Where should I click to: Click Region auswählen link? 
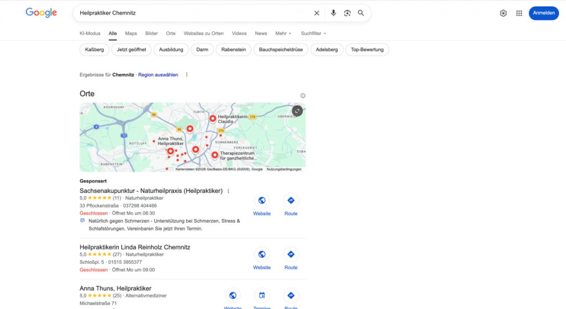click(x=158, y=75)
